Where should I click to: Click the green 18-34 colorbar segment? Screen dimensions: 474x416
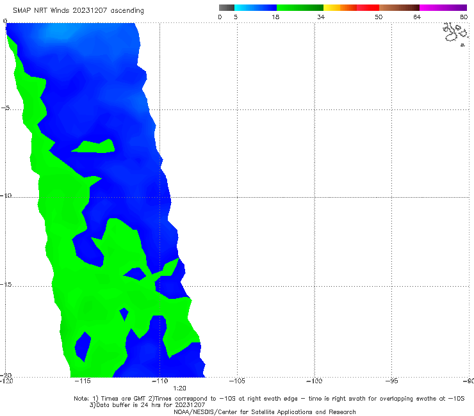(x=300, y=8)
